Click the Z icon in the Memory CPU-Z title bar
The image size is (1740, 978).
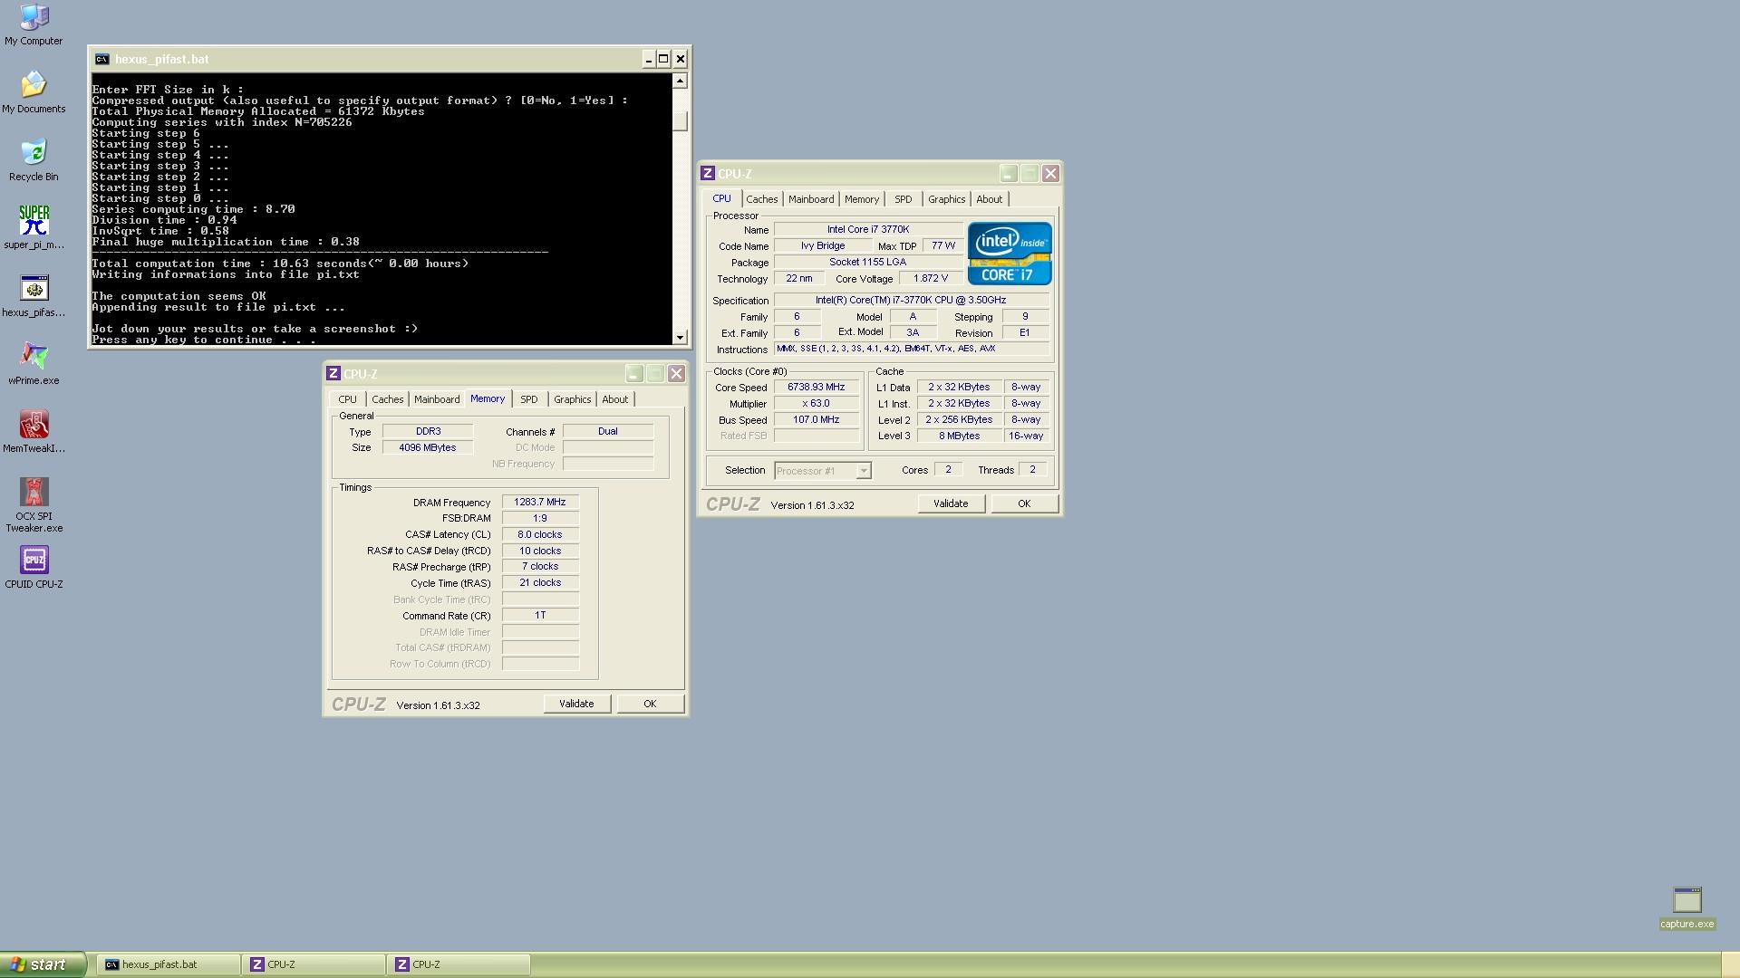333,373
